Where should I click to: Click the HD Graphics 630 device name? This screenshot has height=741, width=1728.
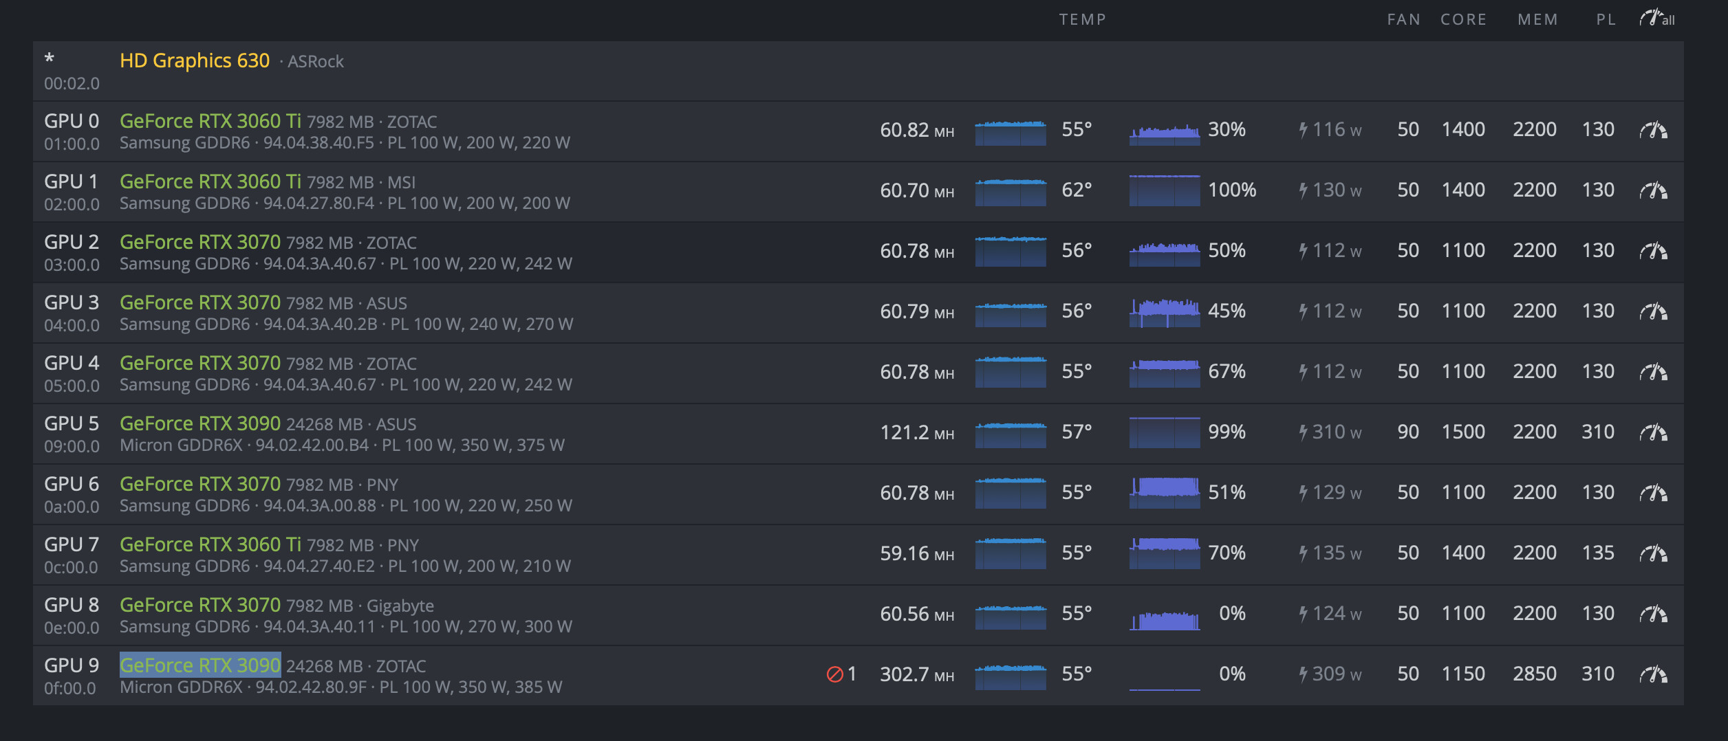[x=195, y=60]
